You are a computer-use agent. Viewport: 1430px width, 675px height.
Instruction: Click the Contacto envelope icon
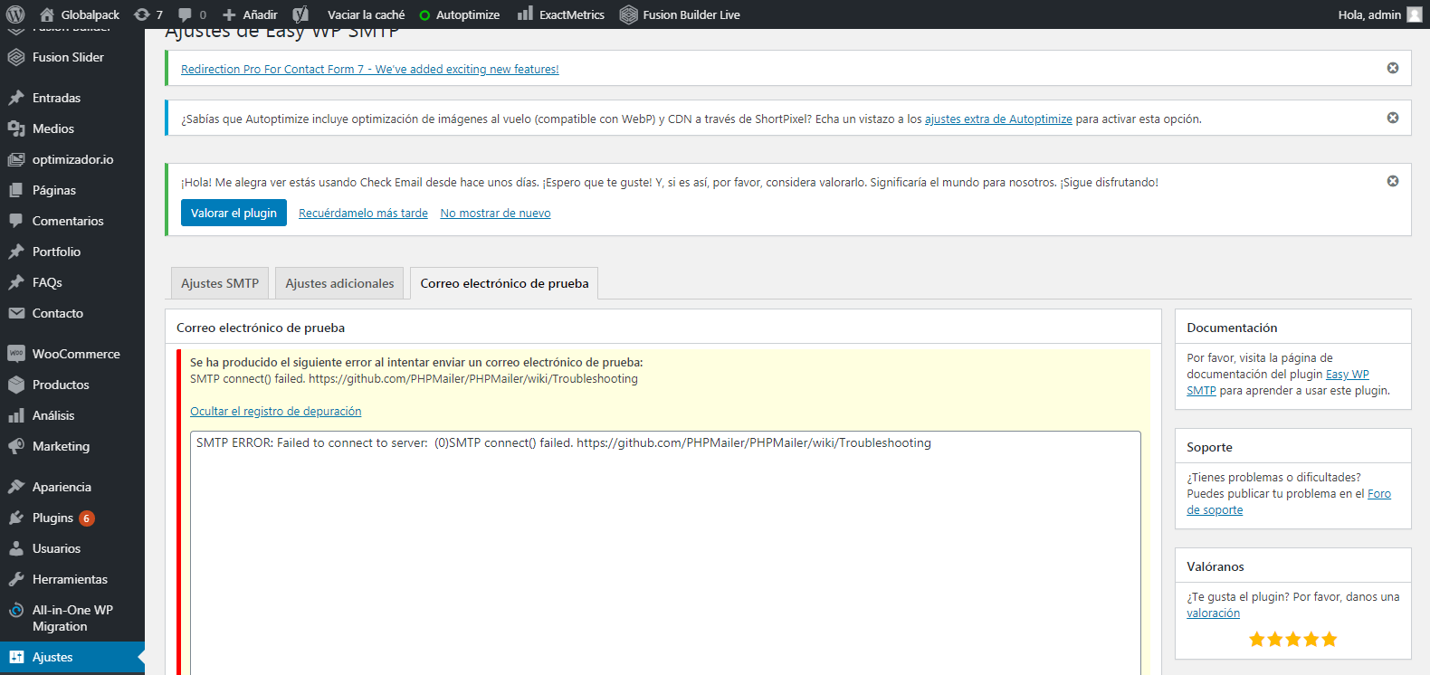coord(16,313)
